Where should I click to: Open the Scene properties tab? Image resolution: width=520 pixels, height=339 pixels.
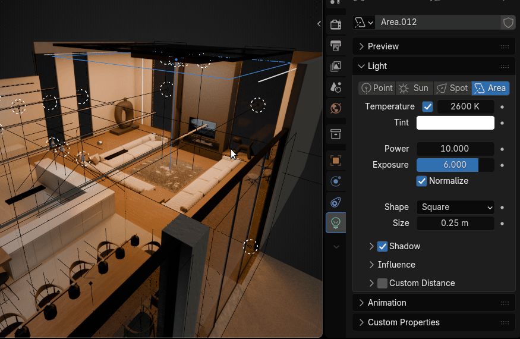click(336, 87)
